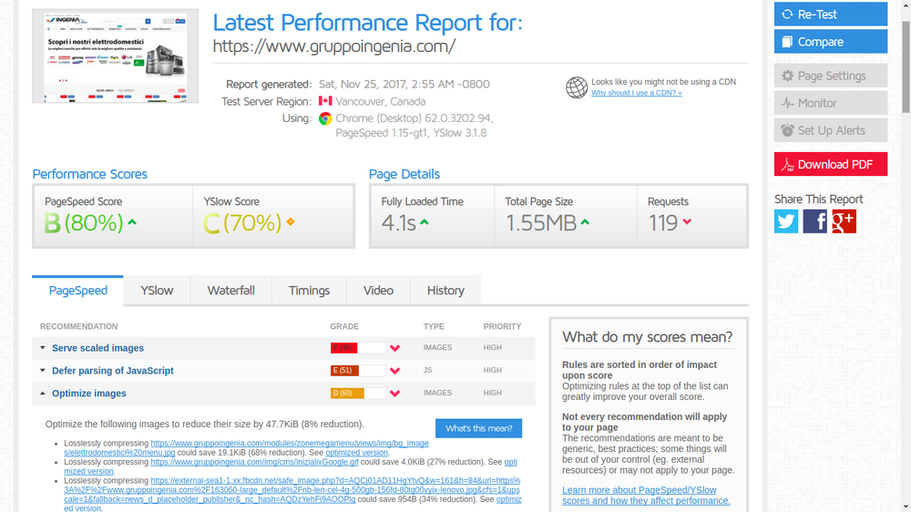Click the 'Vancouver, Canada' server region text
The image size is (911, 512).
[x=381, y=102]
